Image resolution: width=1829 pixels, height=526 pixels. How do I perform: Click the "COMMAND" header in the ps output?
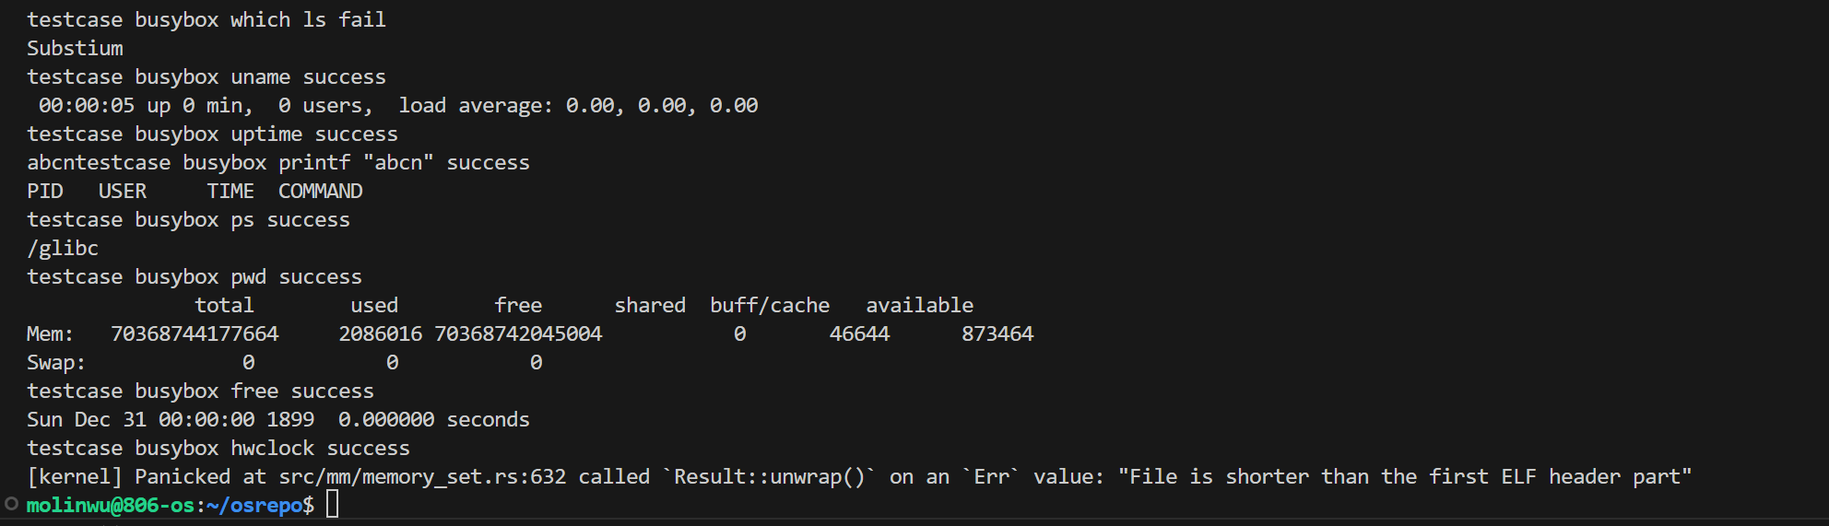320,191
